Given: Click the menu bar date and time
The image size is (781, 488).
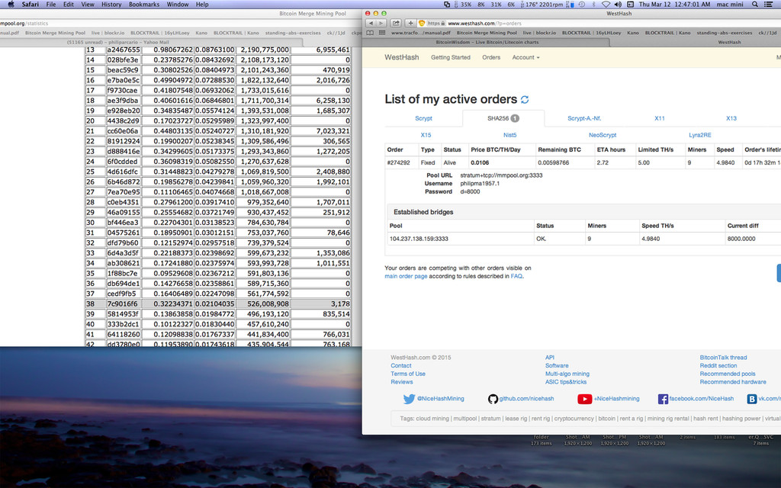Looking at the screenshot, I should 674,4.
